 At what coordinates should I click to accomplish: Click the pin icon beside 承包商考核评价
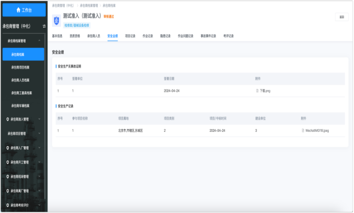(7, 206)
